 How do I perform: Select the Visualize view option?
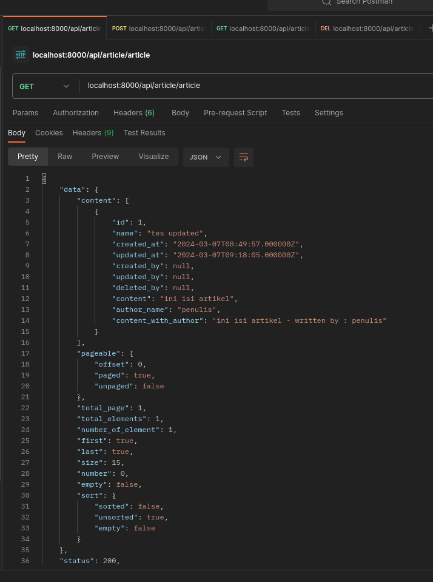pos(153,157)
